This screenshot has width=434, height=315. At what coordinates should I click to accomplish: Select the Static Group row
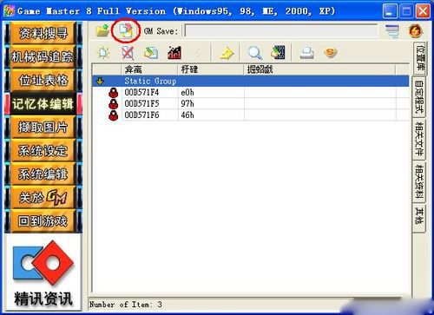point(251,81)
